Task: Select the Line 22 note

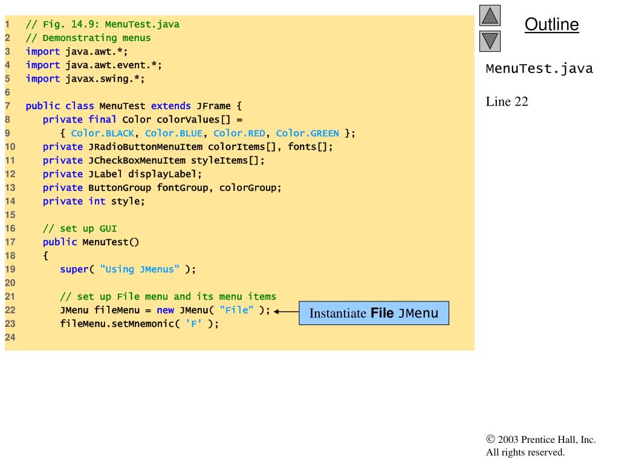Action: coord(507,101)
